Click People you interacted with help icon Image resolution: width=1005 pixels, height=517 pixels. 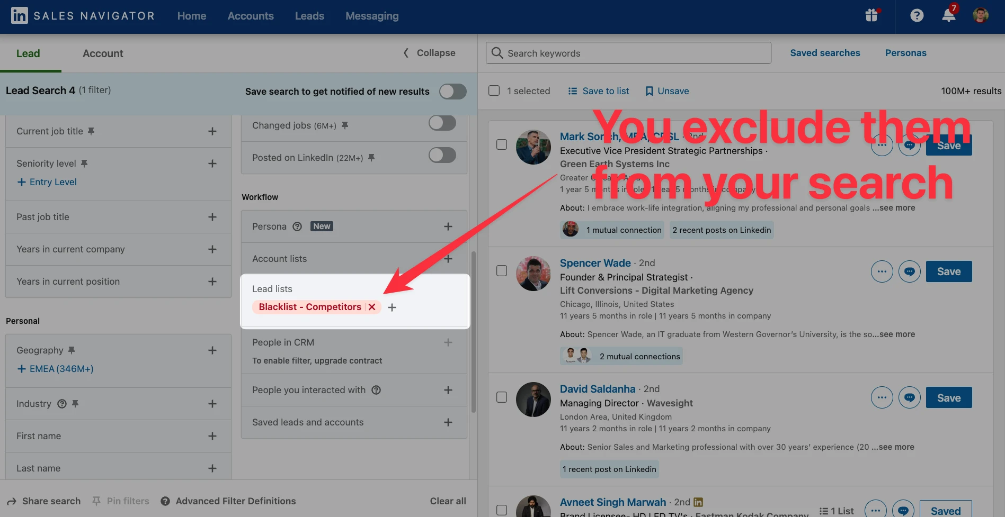coord(376,390)
